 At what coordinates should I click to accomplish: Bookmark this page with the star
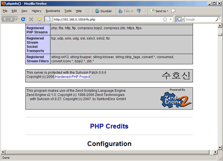(165, 19)
